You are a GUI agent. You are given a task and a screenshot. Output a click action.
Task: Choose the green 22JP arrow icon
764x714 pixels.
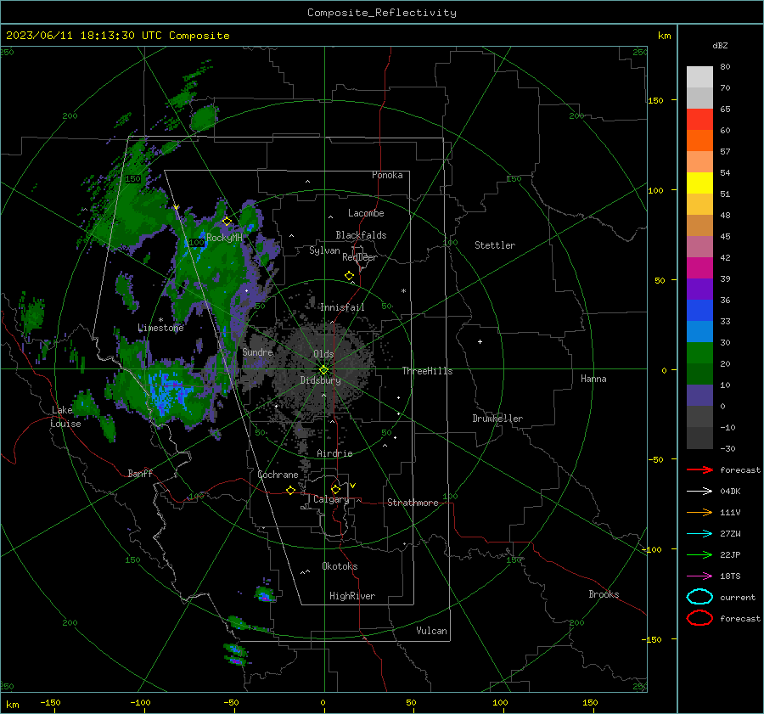coord(699,554)
